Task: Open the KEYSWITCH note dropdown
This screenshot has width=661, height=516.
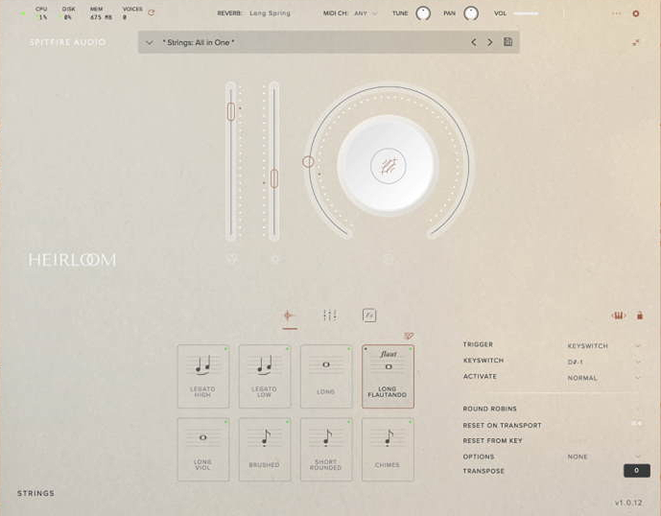Action: tap(603, 362)
